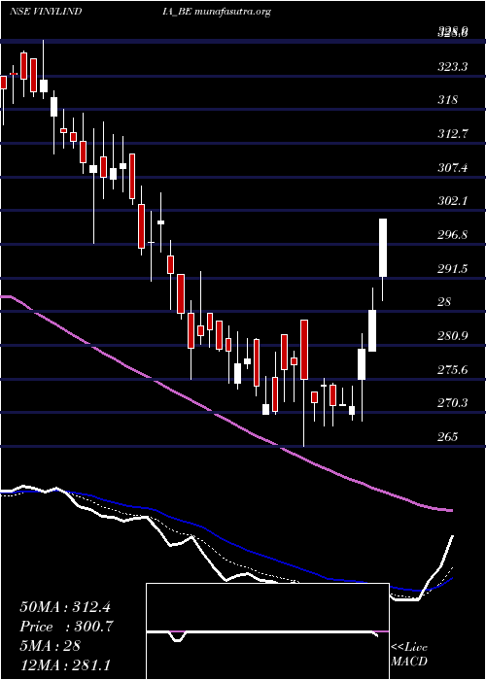Click the 291.5 price axis label
486x680 pixels.
click(x=453, y=269)
